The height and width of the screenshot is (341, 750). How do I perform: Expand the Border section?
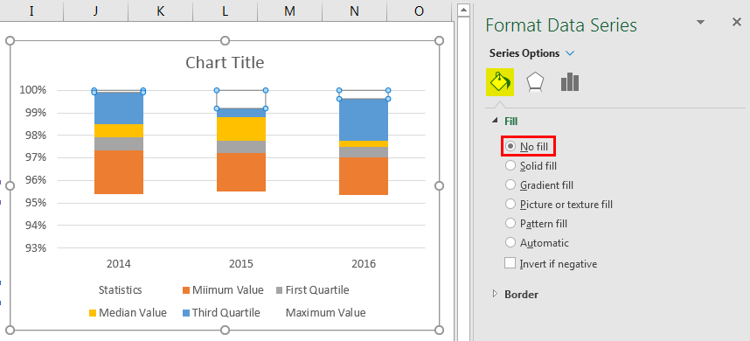pyautogui.click(x=495, y=294)
